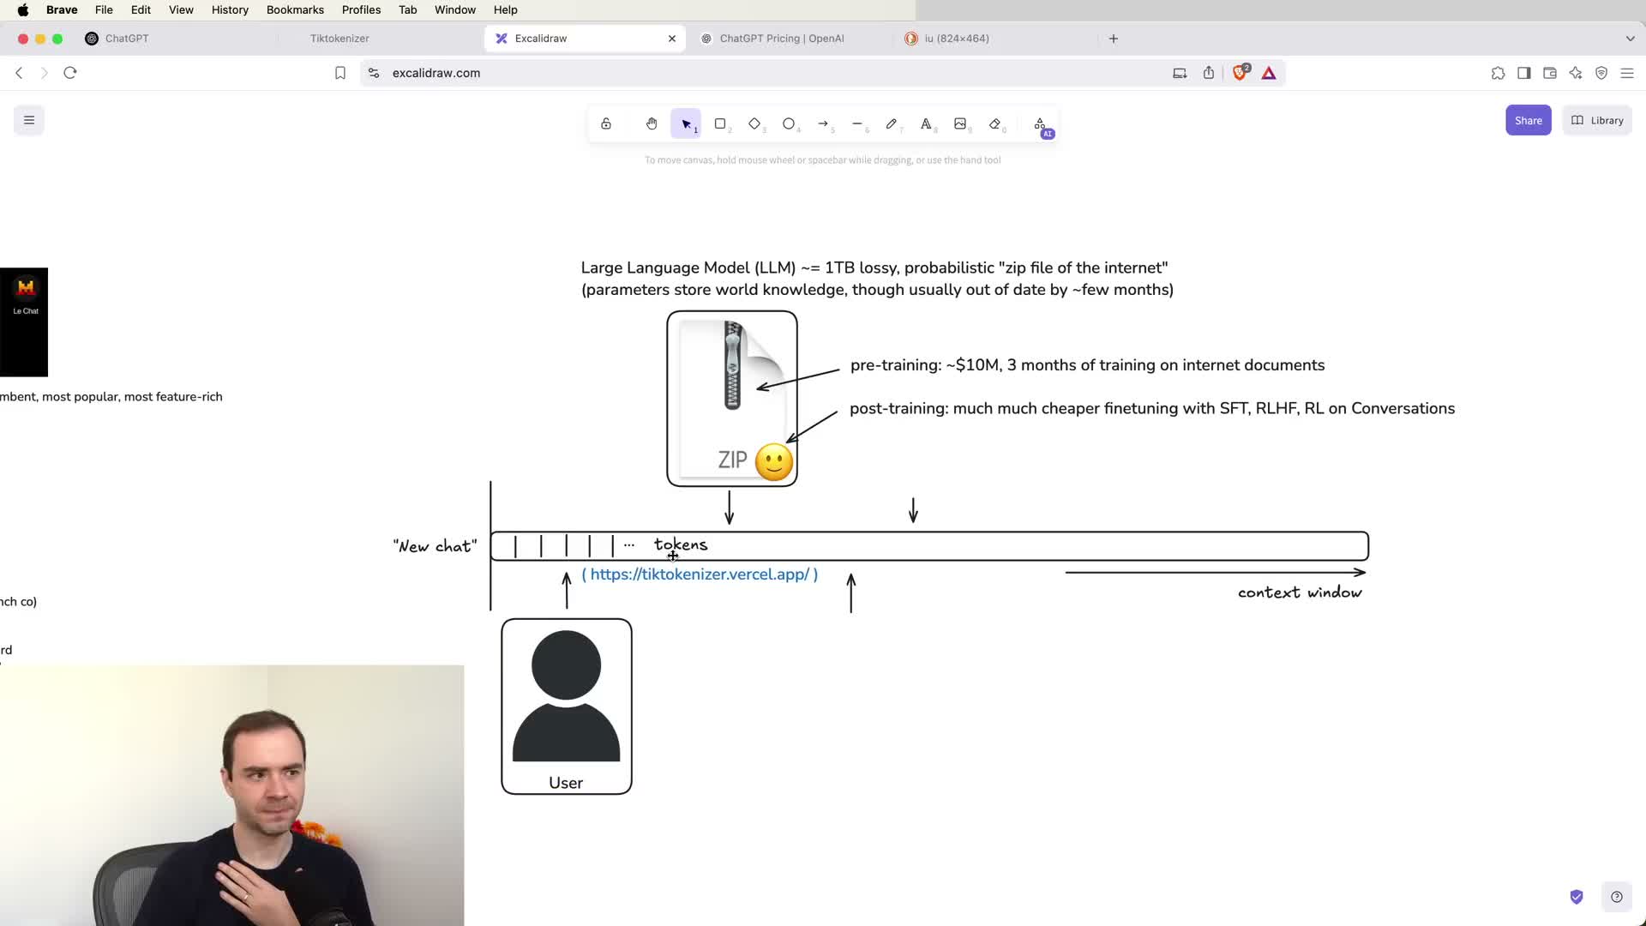Viewport: 1646px width, 926px height.
Task: Open more tools with AI badge
Action: (x=1040, y=124)
